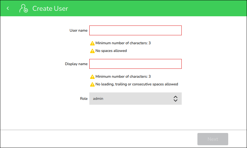
Task: Click Minimum characters message under Display name
Action: (x=123, y=76)
